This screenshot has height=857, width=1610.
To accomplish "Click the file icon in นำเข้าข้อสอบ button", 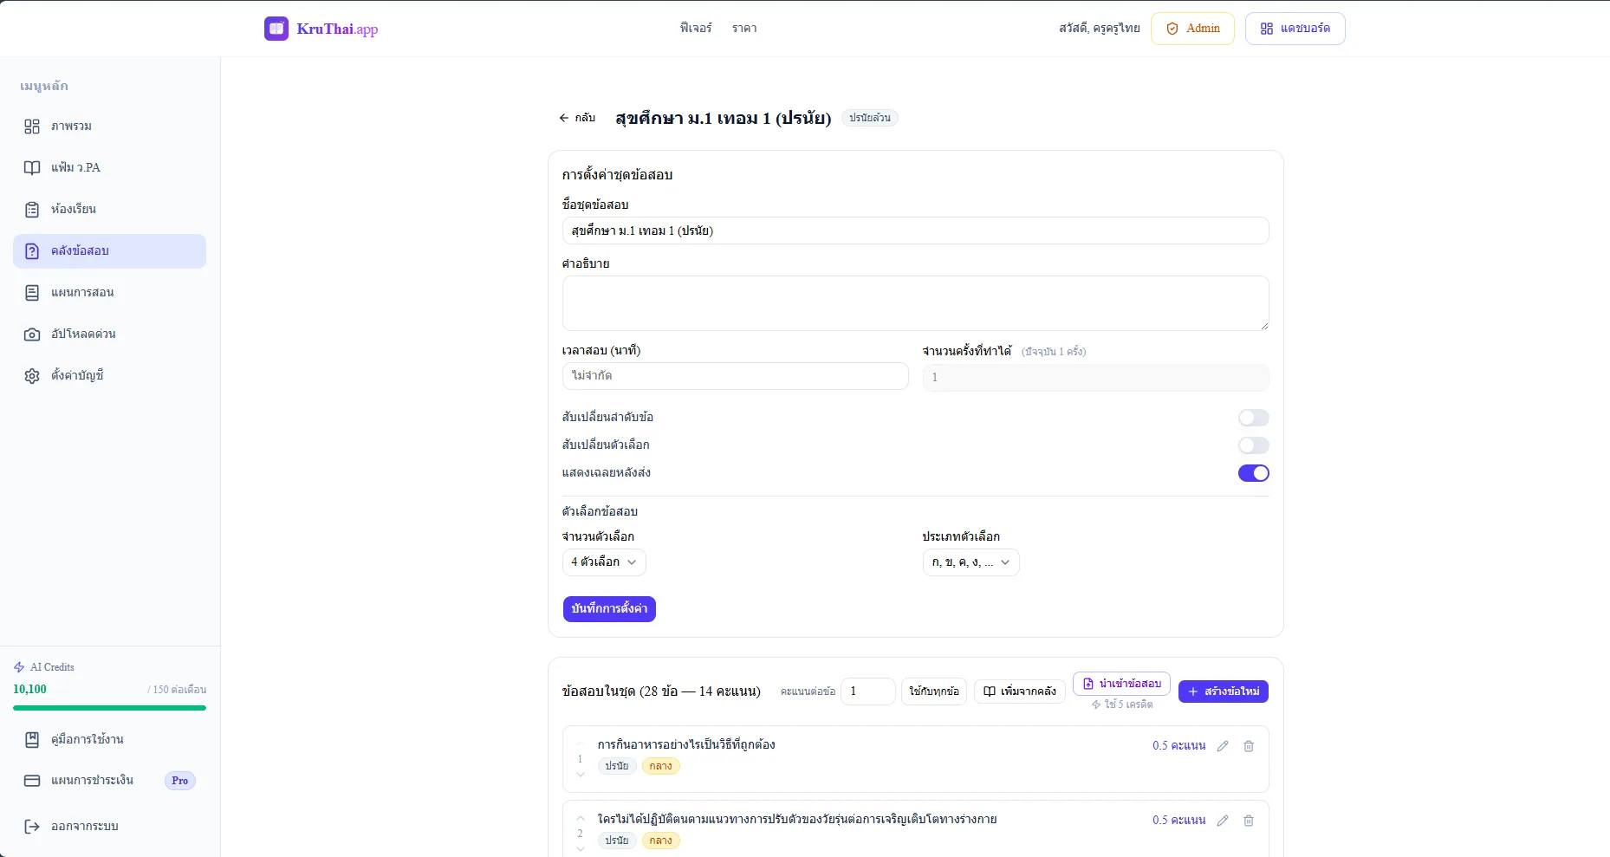I will pos(1088,684).
